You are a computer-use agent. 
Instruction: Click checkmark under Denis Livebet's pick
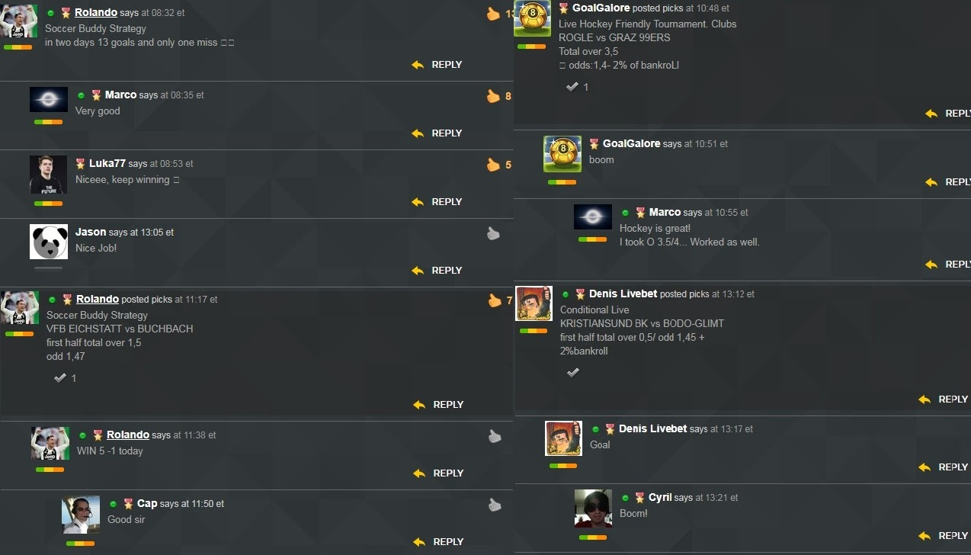(573, 372)
